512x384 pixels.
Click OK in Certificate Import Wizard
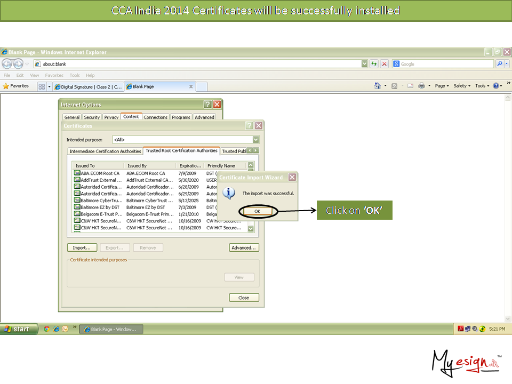pyautogui.click(x=257, y=211)
